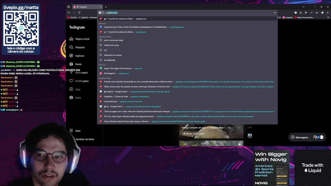Select Imgur: The magic of the Internet

coord(187,68)
